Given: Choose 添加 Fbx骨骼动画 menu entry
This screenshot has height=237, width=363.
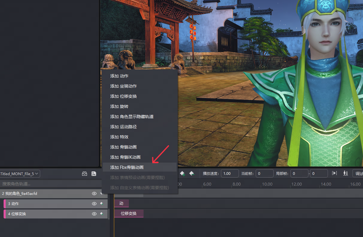Looking at the screenshot, I should point(140,167).
